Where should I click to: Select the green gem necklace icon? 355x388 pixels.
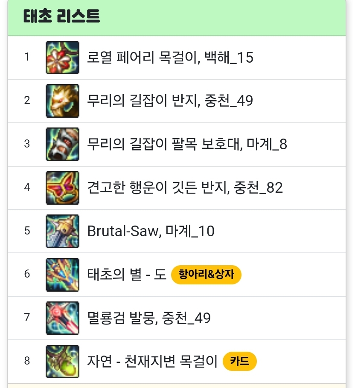62,362
